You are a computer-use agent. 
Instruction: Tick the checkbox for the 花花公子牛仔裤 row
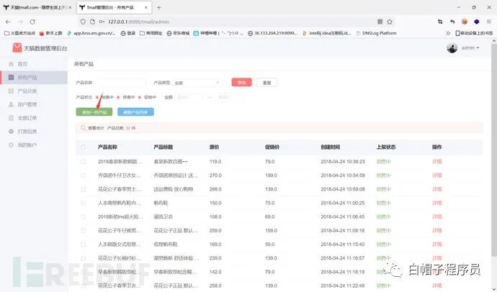pos(83,231)
